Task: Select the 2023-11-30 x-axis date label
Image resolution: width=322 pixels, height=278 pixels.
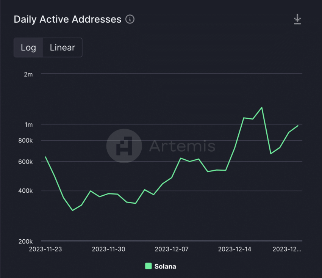Action: point(108,249)
